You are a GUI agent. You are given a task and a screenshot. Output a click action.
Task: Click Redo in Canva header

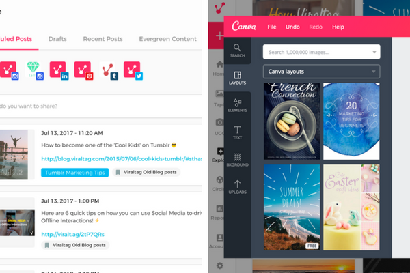coord(316,27)
